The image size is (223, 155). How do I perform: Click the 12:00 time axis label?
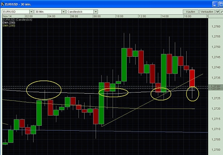click(x=142, y=16)
